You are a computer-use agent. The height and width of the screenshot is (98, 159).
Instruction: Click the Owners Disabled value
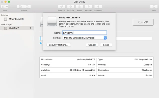148,65
